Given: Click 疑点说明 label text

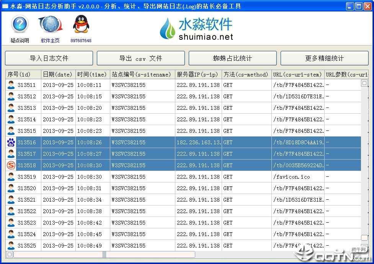Looking at the screenshot, I should [x=20, y=41].
